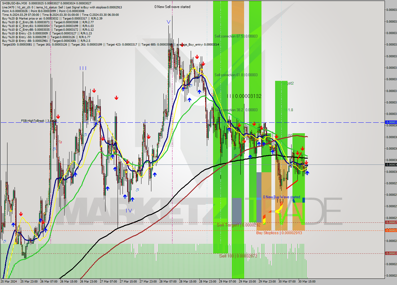Click the blue 'I V' wave marker
This screenshot has width=397, height=285.
(129, 210)
